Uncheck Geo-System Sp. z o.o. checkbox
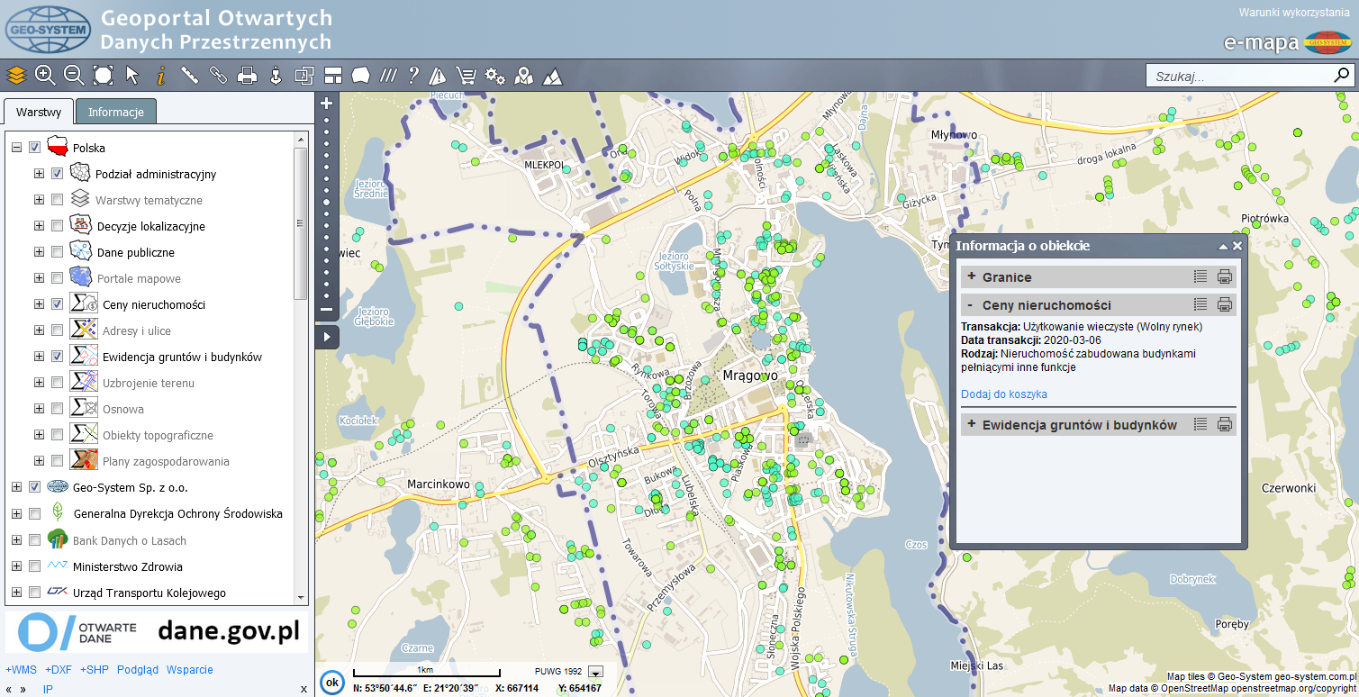 click(35, 487)
